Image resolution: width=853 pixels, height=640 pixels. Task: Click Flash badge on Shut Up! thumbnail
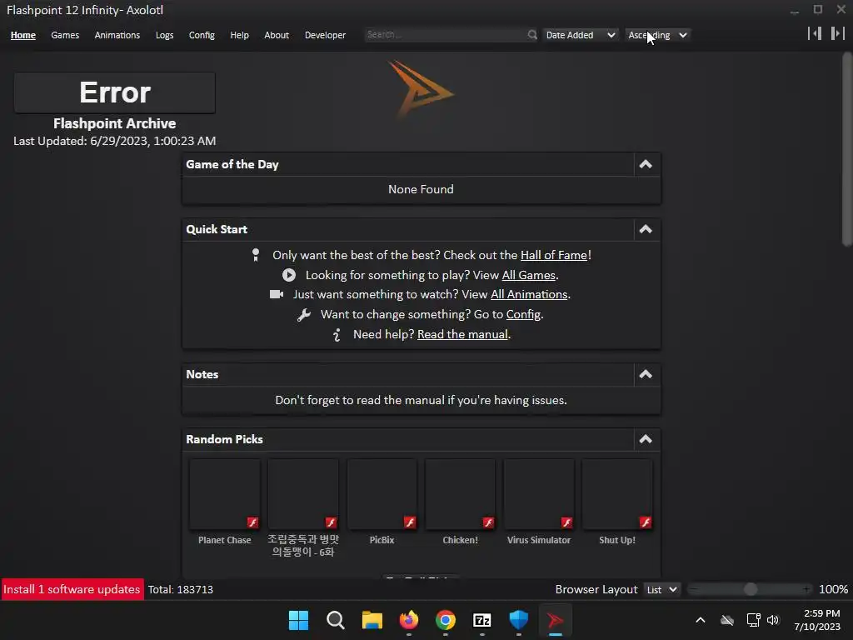point(646,522)
